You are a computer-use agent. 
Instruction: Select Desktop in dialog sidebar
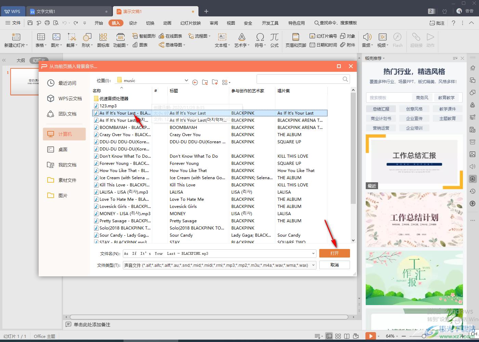64,149
